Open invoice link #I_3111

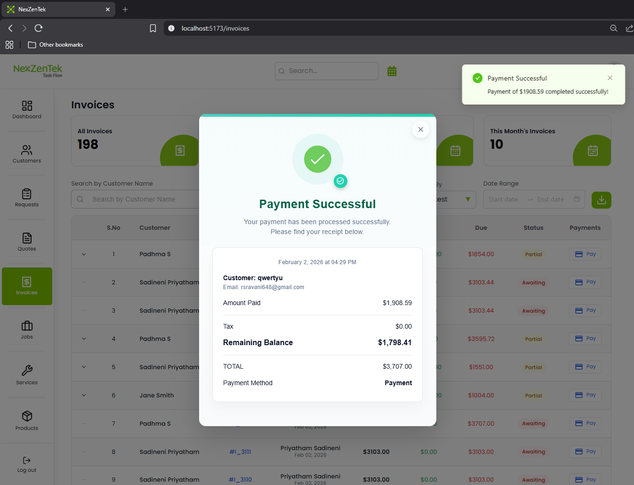(x=240, y=452)
